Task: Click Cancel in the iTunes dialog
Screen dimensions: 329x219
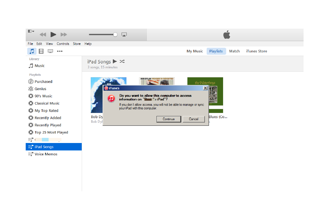Action: [x=194, y=119]
